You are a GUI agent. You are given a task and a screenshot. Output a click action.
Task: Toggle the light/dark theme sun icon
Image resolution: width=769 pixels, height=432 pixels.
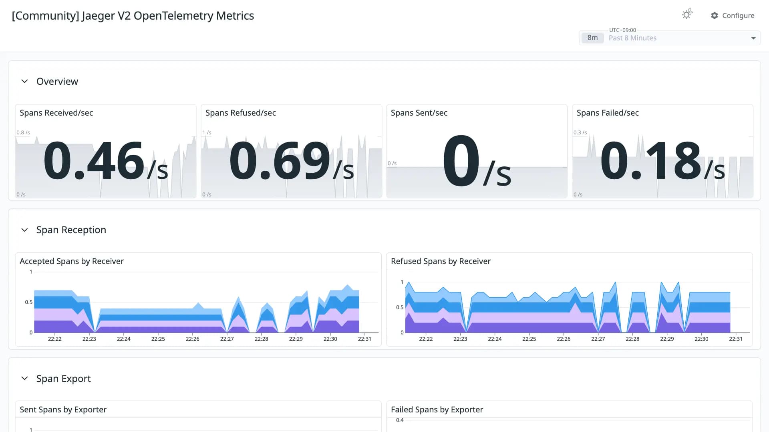[x=687, y=14]
